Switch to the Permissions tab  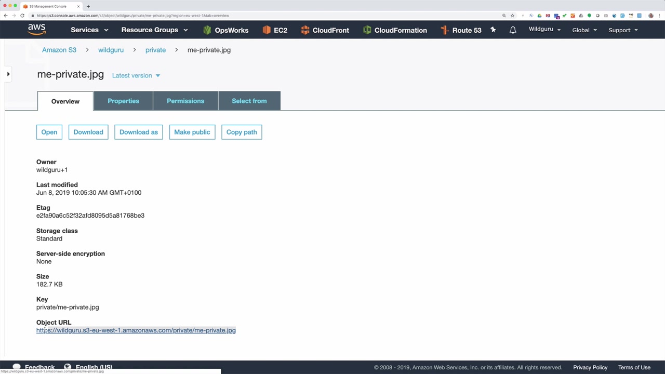click(185, 101)
